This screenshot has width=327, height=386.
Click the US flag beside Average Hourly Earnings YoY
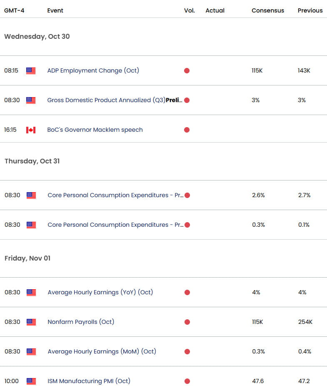tap(30, 292)
